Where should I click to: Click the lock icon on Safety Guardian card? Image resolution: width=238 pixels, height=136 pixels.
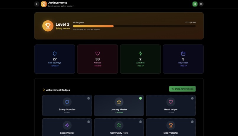coord(89,98)
